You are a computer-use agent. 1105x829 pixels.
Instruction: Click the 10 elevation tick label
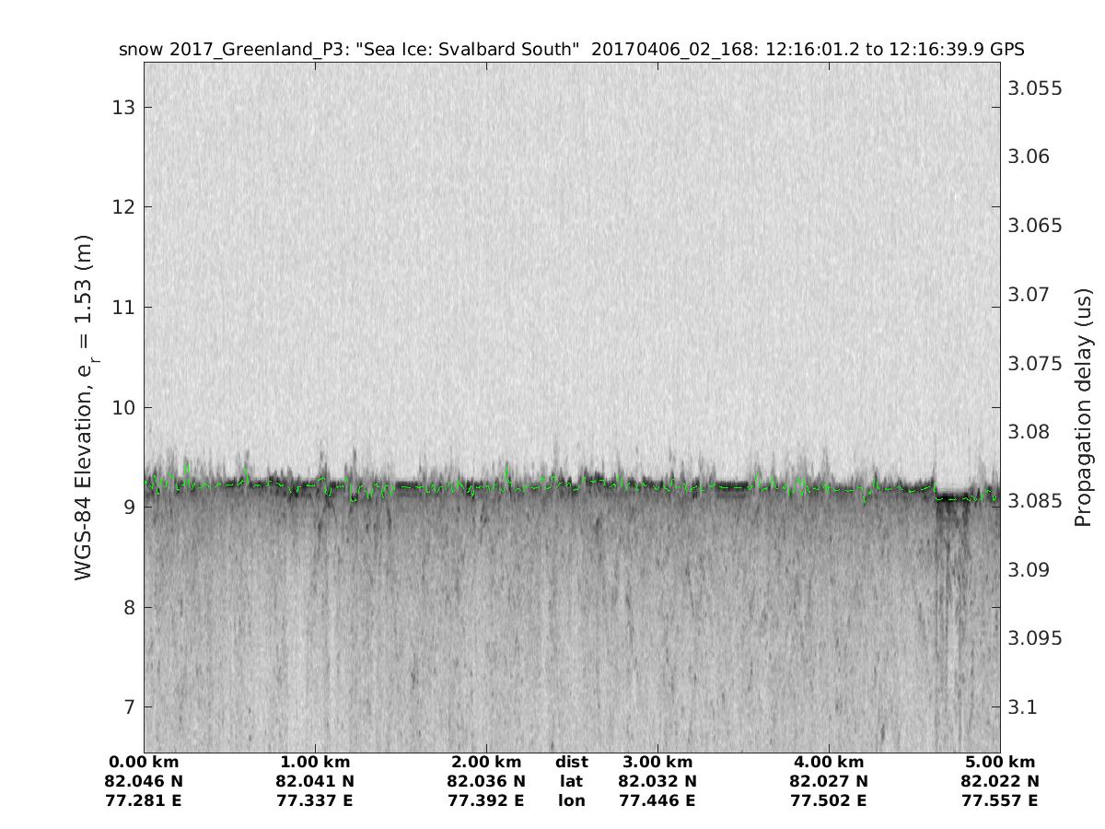tap(124, 407)
